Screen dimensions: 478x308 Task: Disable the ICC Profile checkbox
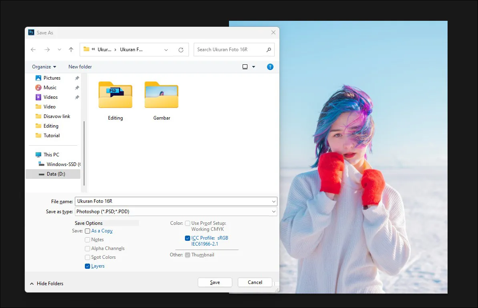coord(187,238)
